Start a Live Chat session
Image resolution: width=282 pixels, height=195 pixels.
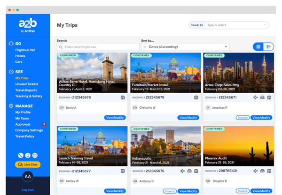coord(28,165)
